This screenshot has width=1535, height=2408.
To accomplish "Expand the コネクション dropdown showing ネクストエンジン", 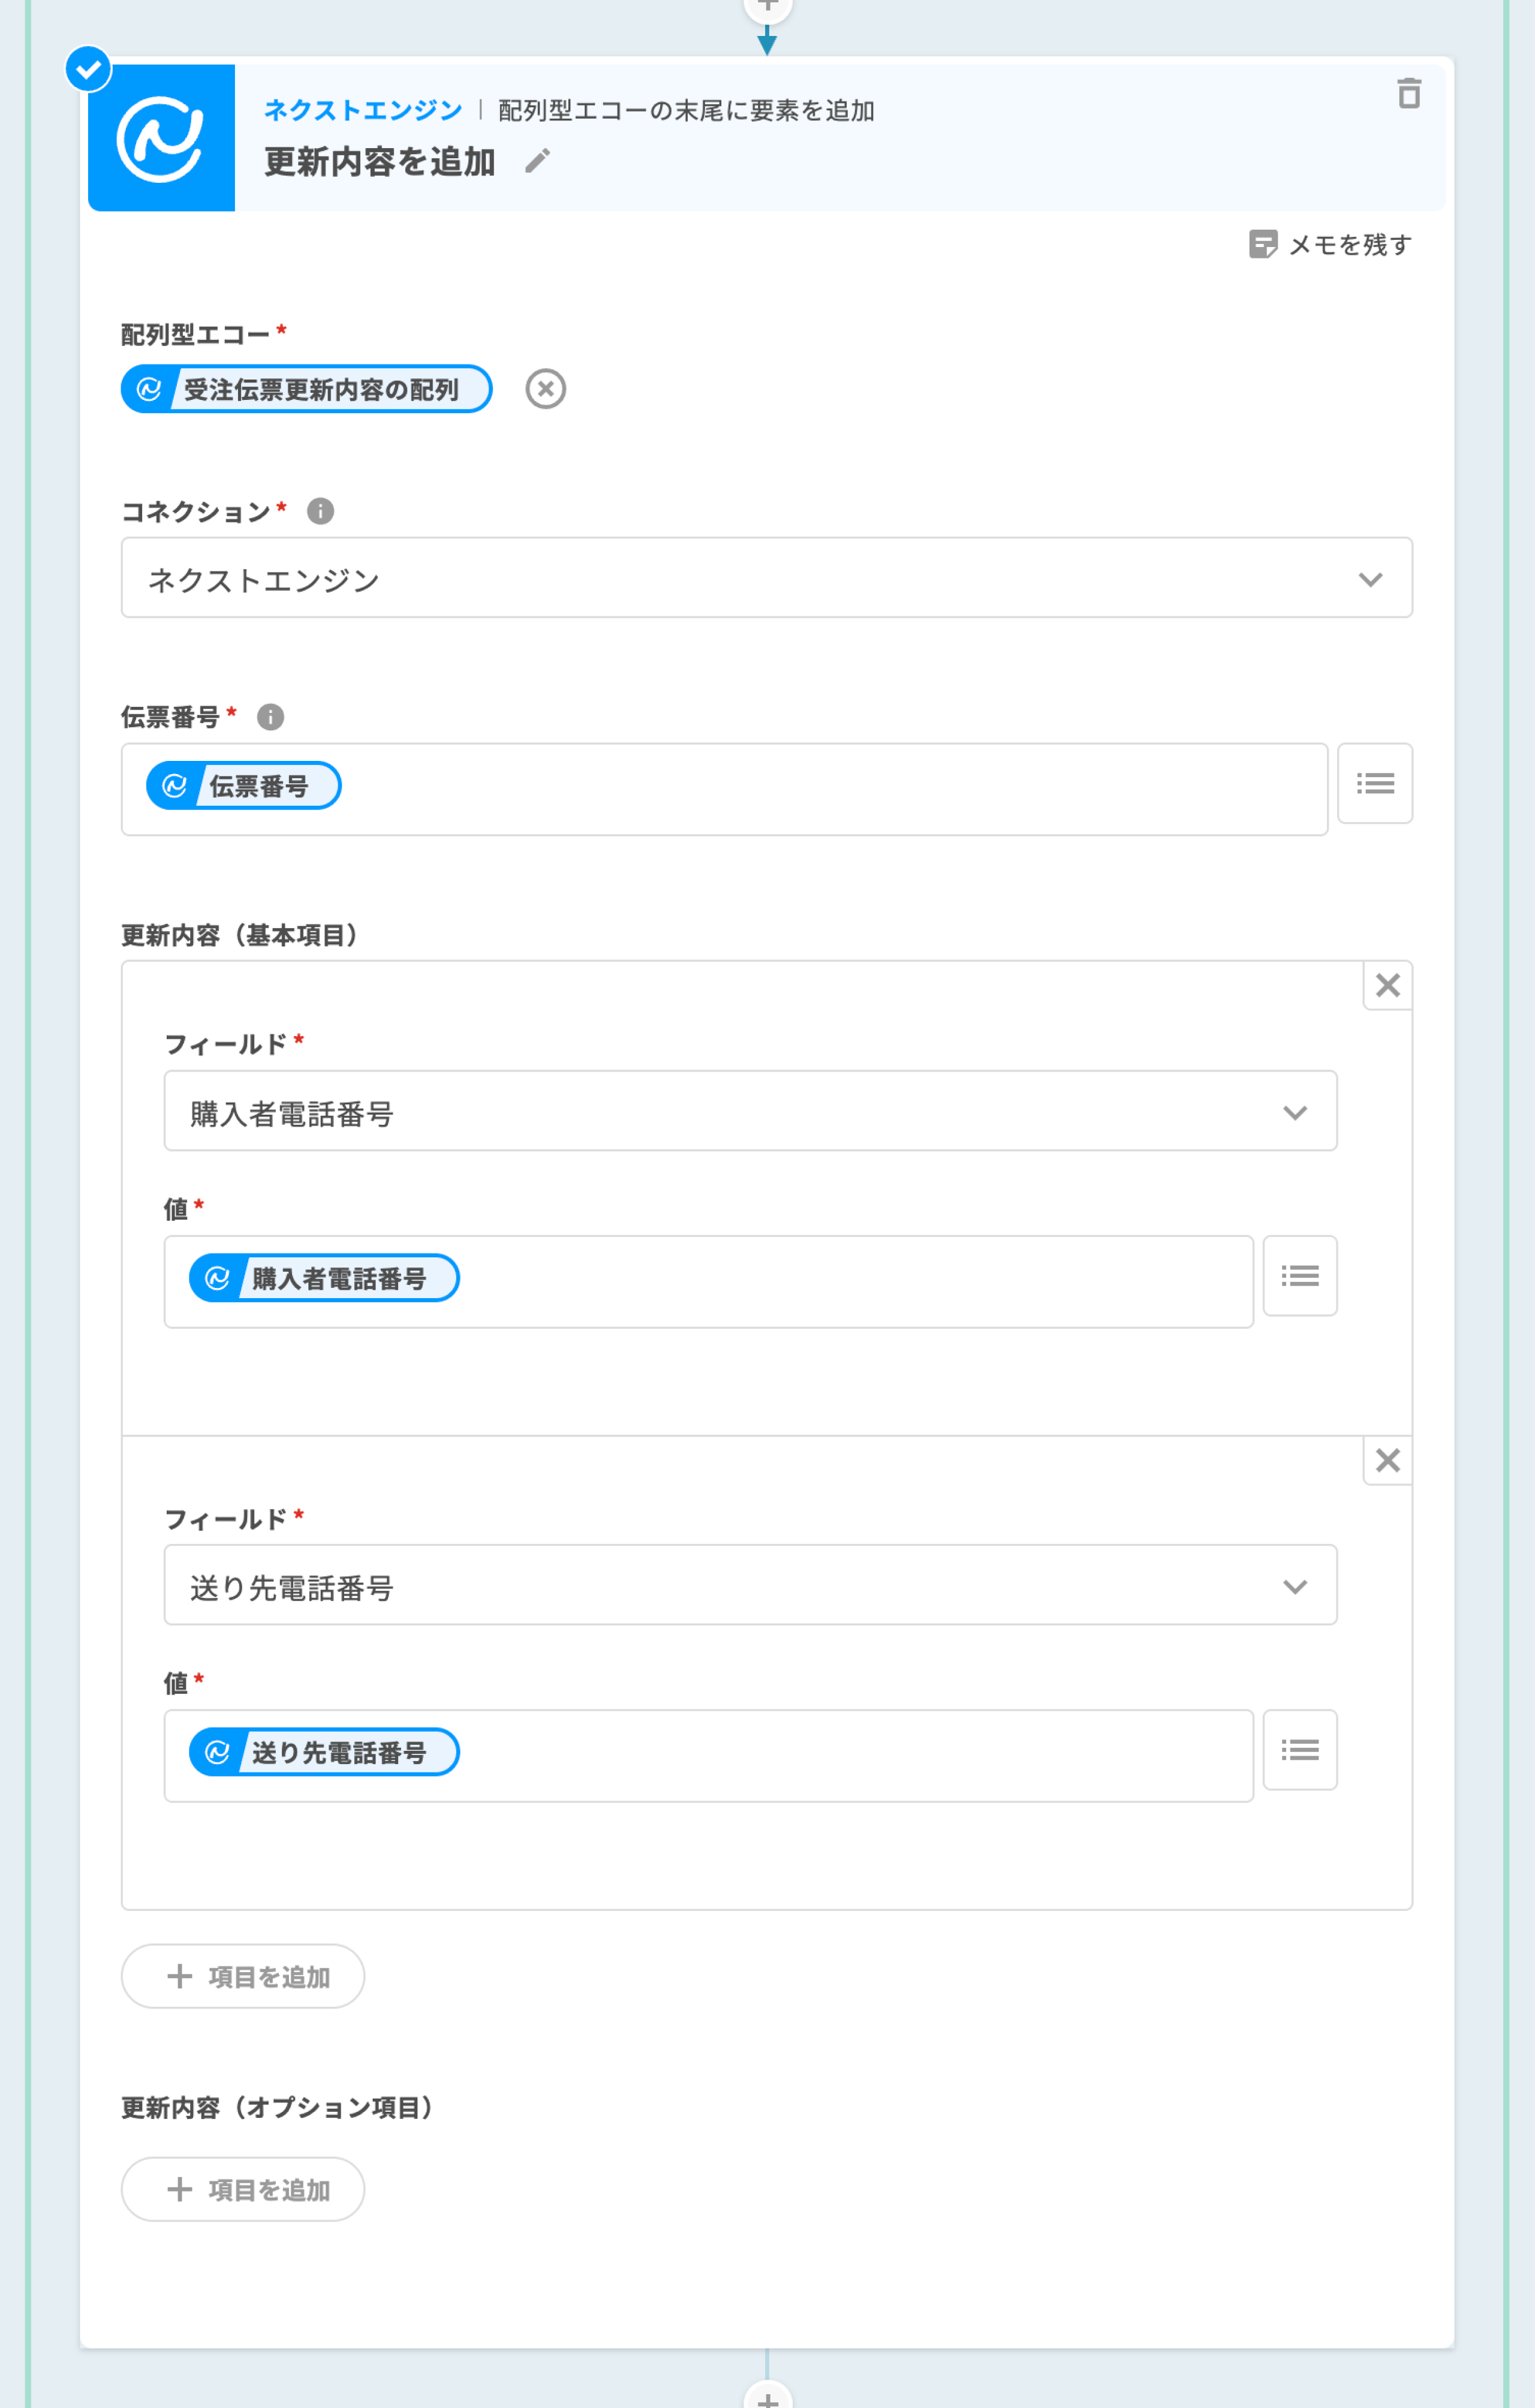I will tap(766, 578).
